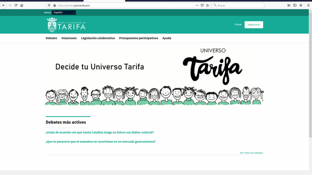
Task: Open the Idioma Español language dropdown
Action: pyautogui.click(x=64, y=13)
